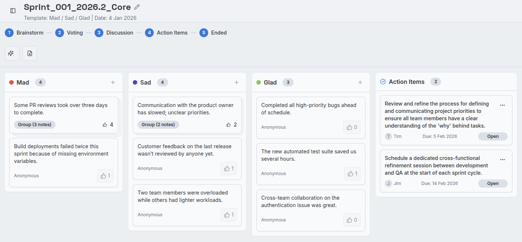Open options menu for Jim's action item
This screenshot has width=522, height=242.
click(503, 160)
